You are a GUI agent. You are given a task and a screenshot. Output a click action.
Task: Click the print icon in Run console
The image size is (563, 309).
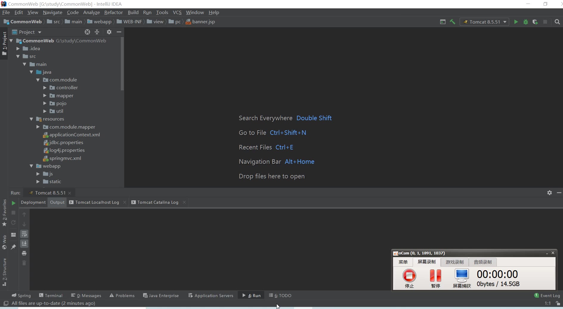pyautogui.click(x=24, y=253)
